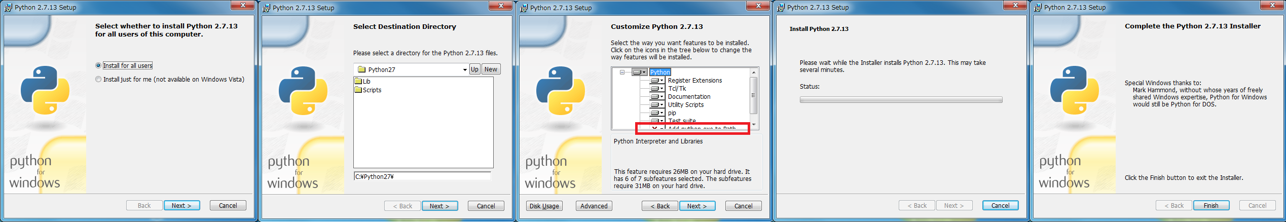Click the feature tree scroll-down arrow
The height and width of the screenshot is (222, 1286).
754,125
